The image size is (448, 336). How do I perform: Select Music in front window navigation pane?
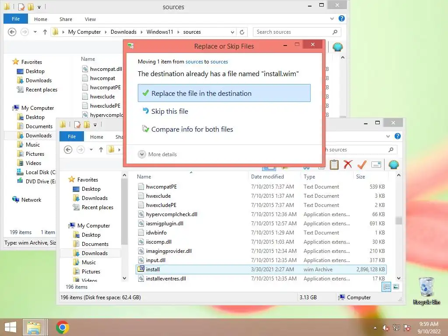[84, 262]
